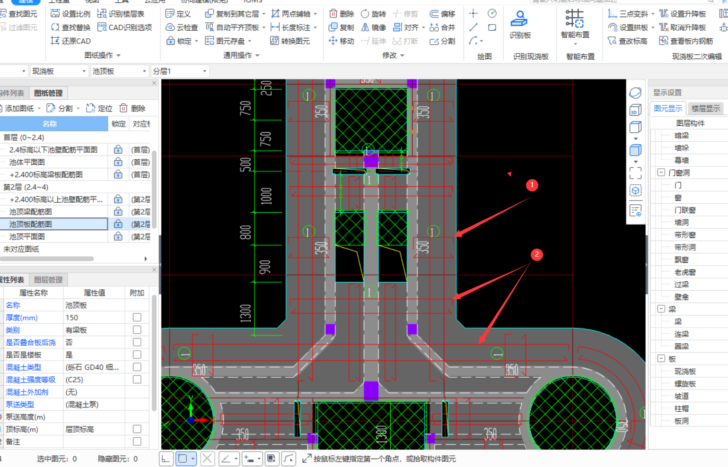The width and height of the screenshot is (728, 467).
Task: Click 识别楼层表 in the ribbon
Action: pyautogui.click(x=121, y=14)
